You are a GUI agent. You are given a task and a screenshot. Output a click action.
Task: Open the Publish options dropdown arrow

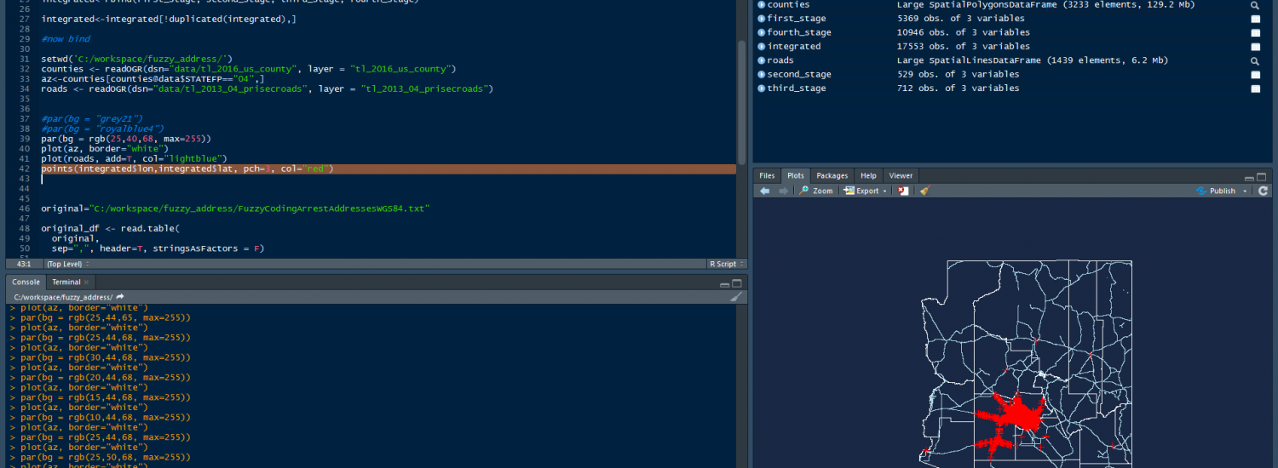click(1245, 191)
